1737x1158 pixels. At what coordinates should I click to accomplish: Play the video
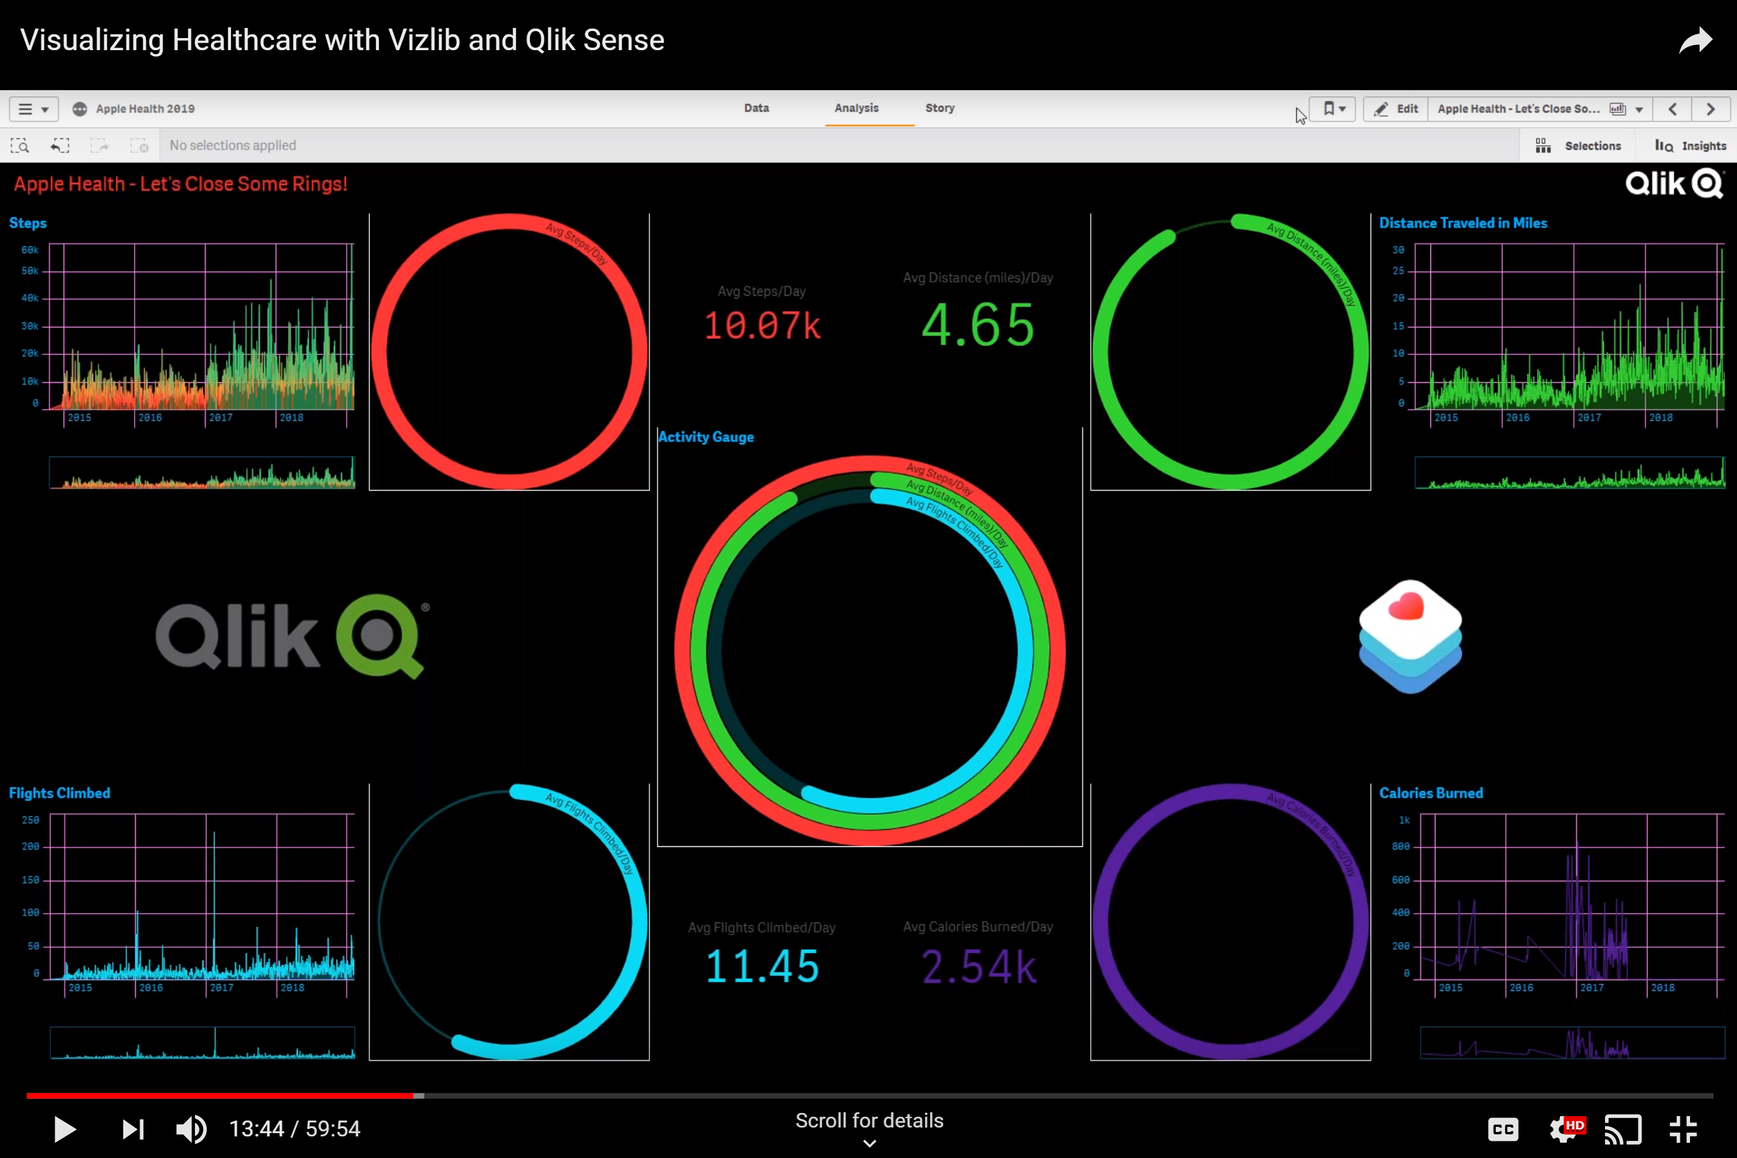(63, 1128)
